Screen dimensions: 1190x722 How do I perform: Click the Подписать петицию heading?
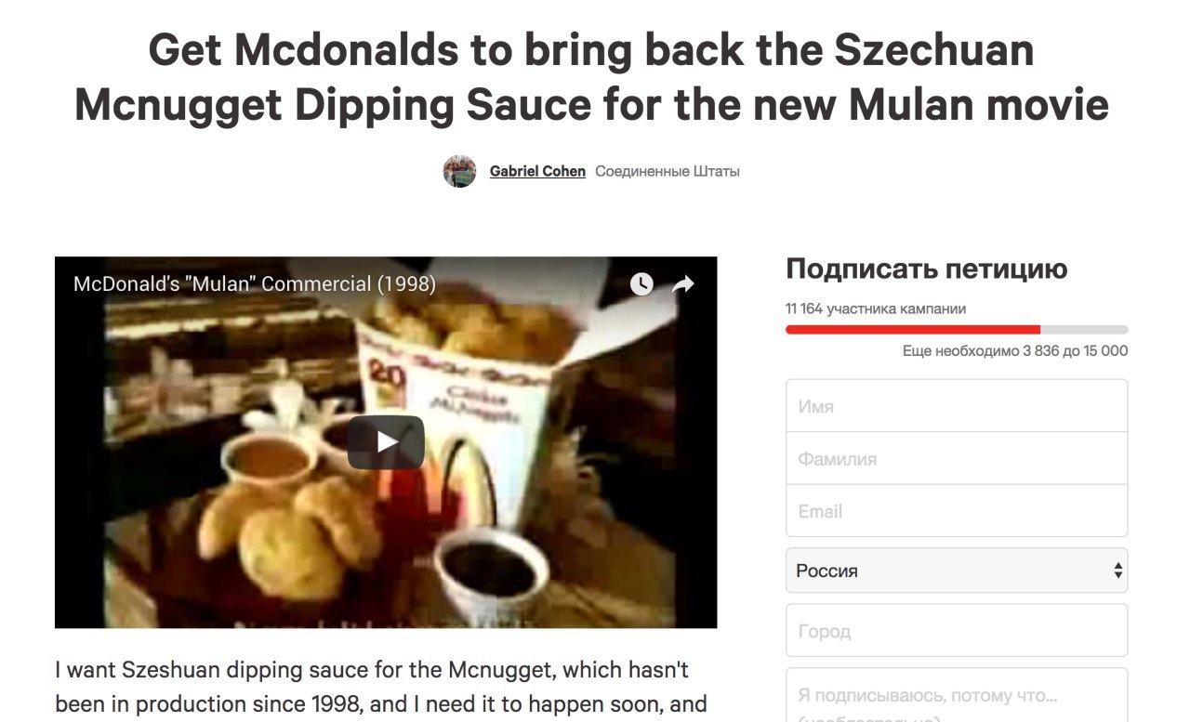click(926, 269)
